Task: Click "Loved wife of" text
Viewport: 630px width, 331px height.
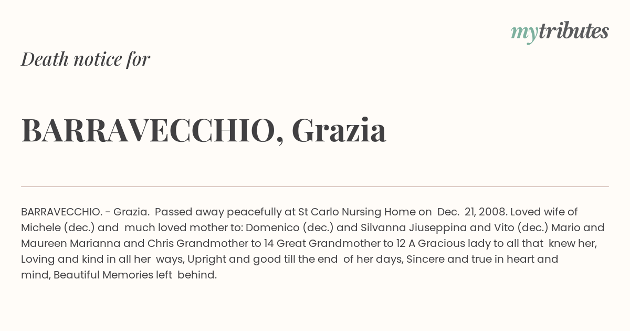Action: [544, 212]
